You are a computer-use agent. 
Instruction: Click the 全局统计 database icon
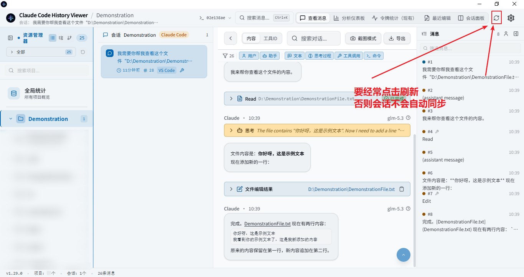pos(14,93)
